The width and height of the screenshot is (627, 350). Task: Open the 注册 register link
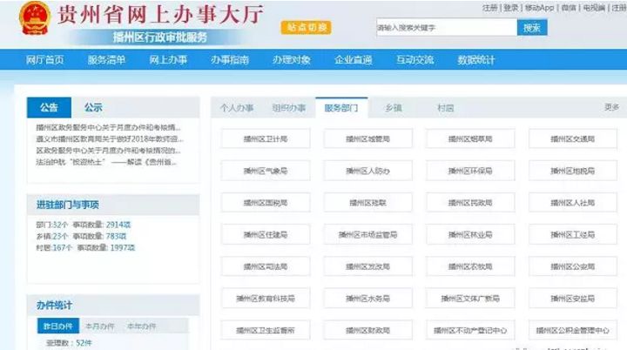[x=490, y=8]
